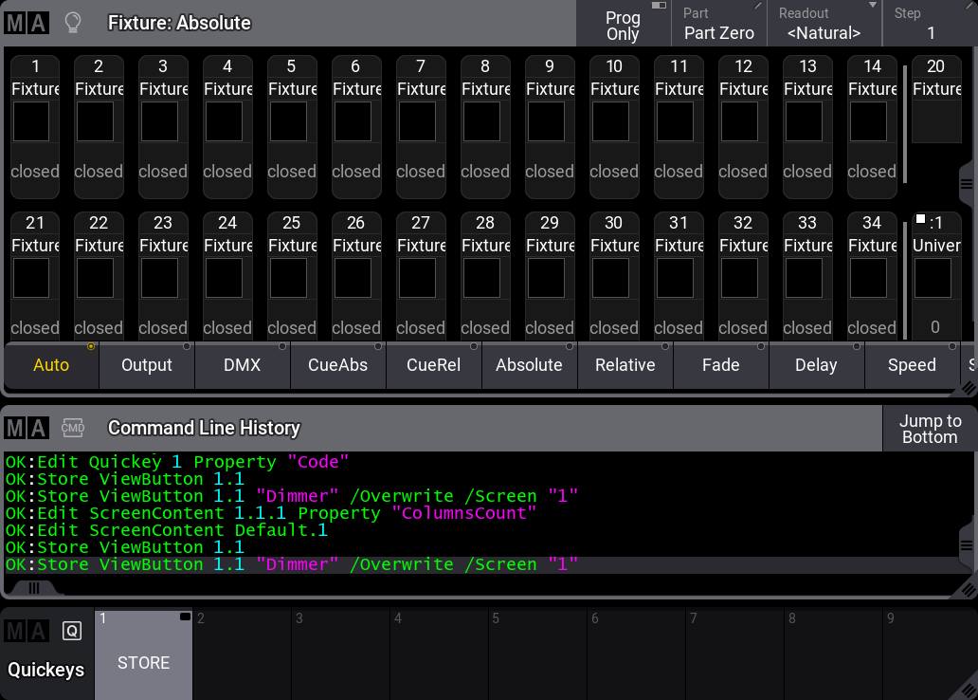Click the CMD icon in Command Line History
Viewport: 978px width, 700px height.
[x=72, y=428]
